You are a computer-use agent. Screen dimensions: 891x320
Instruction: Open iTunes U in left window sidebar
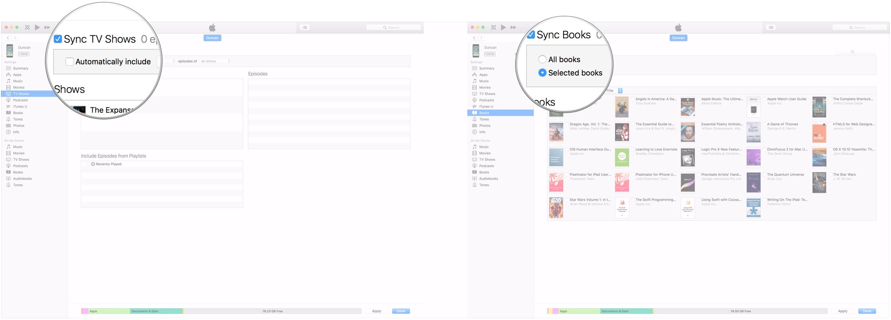click(20, 107)
